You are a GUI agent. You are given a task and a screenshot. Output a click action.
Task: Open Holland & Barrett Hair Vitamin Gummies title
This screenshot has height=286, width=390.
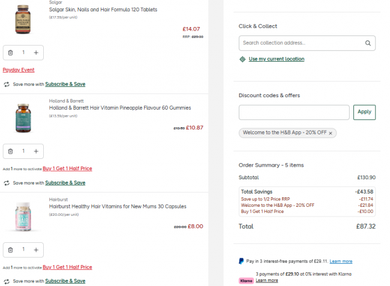click(x=120, y=108)
